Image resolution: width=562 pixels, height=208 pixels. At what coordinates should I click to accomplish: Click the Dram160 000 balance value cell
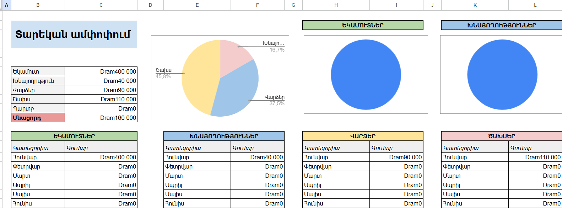101,118
